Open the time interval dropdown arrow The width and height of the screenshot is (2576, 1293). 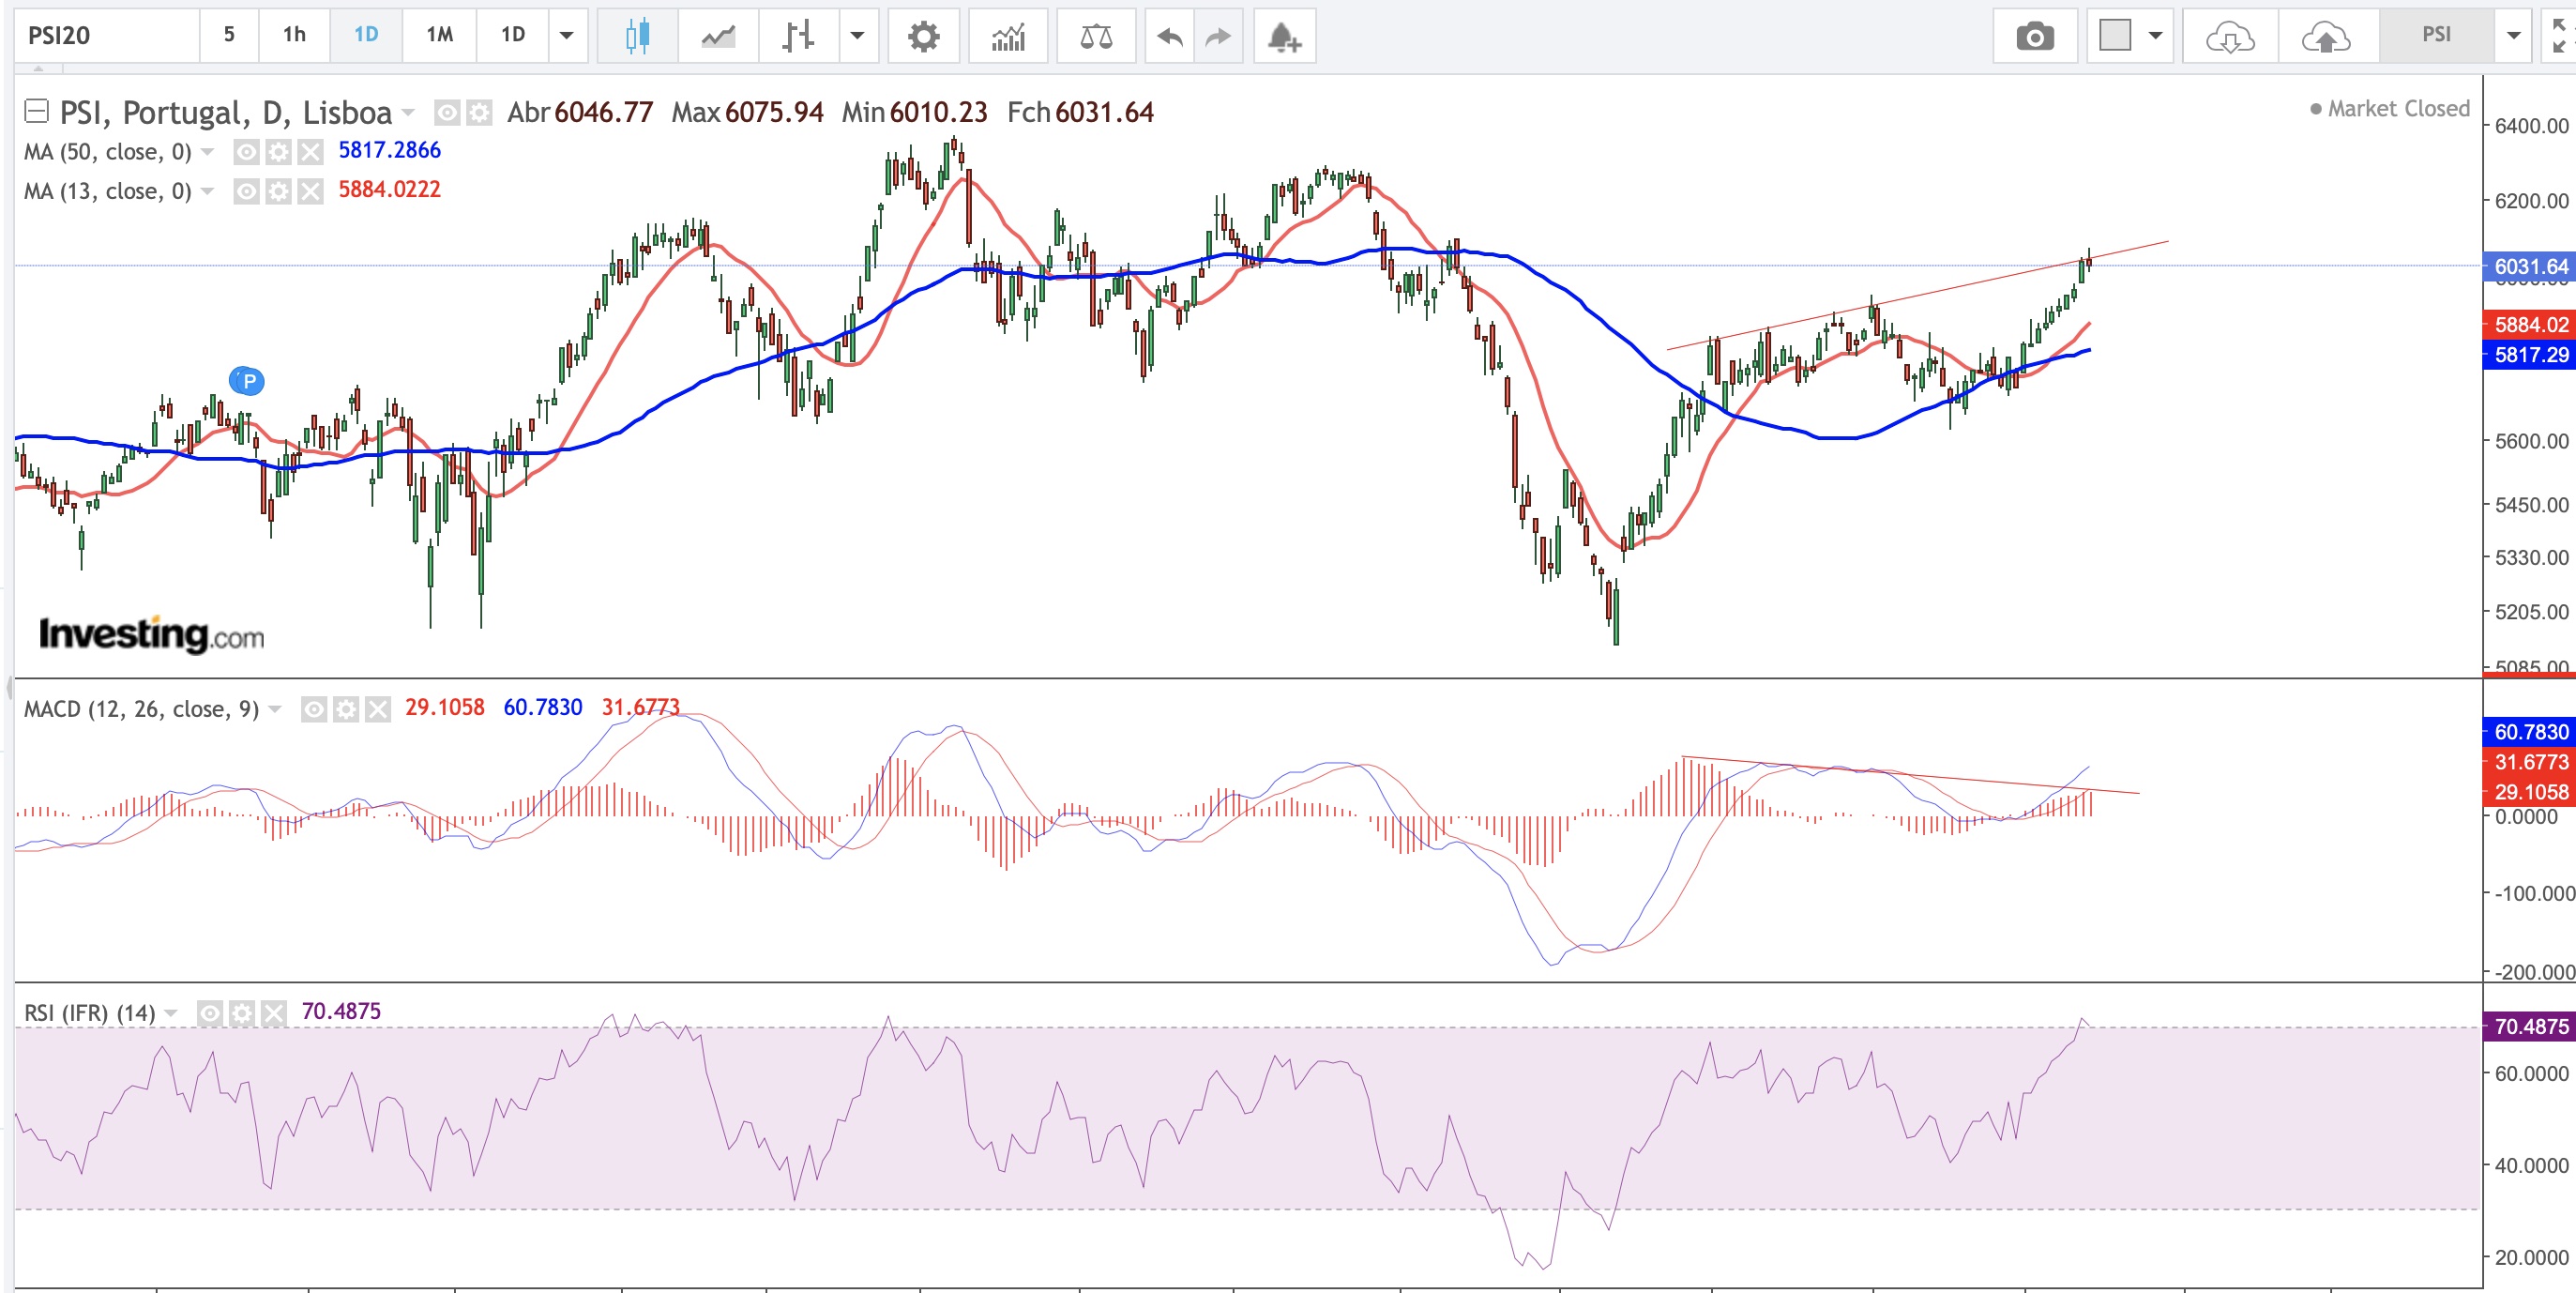(x=566, y=35)
